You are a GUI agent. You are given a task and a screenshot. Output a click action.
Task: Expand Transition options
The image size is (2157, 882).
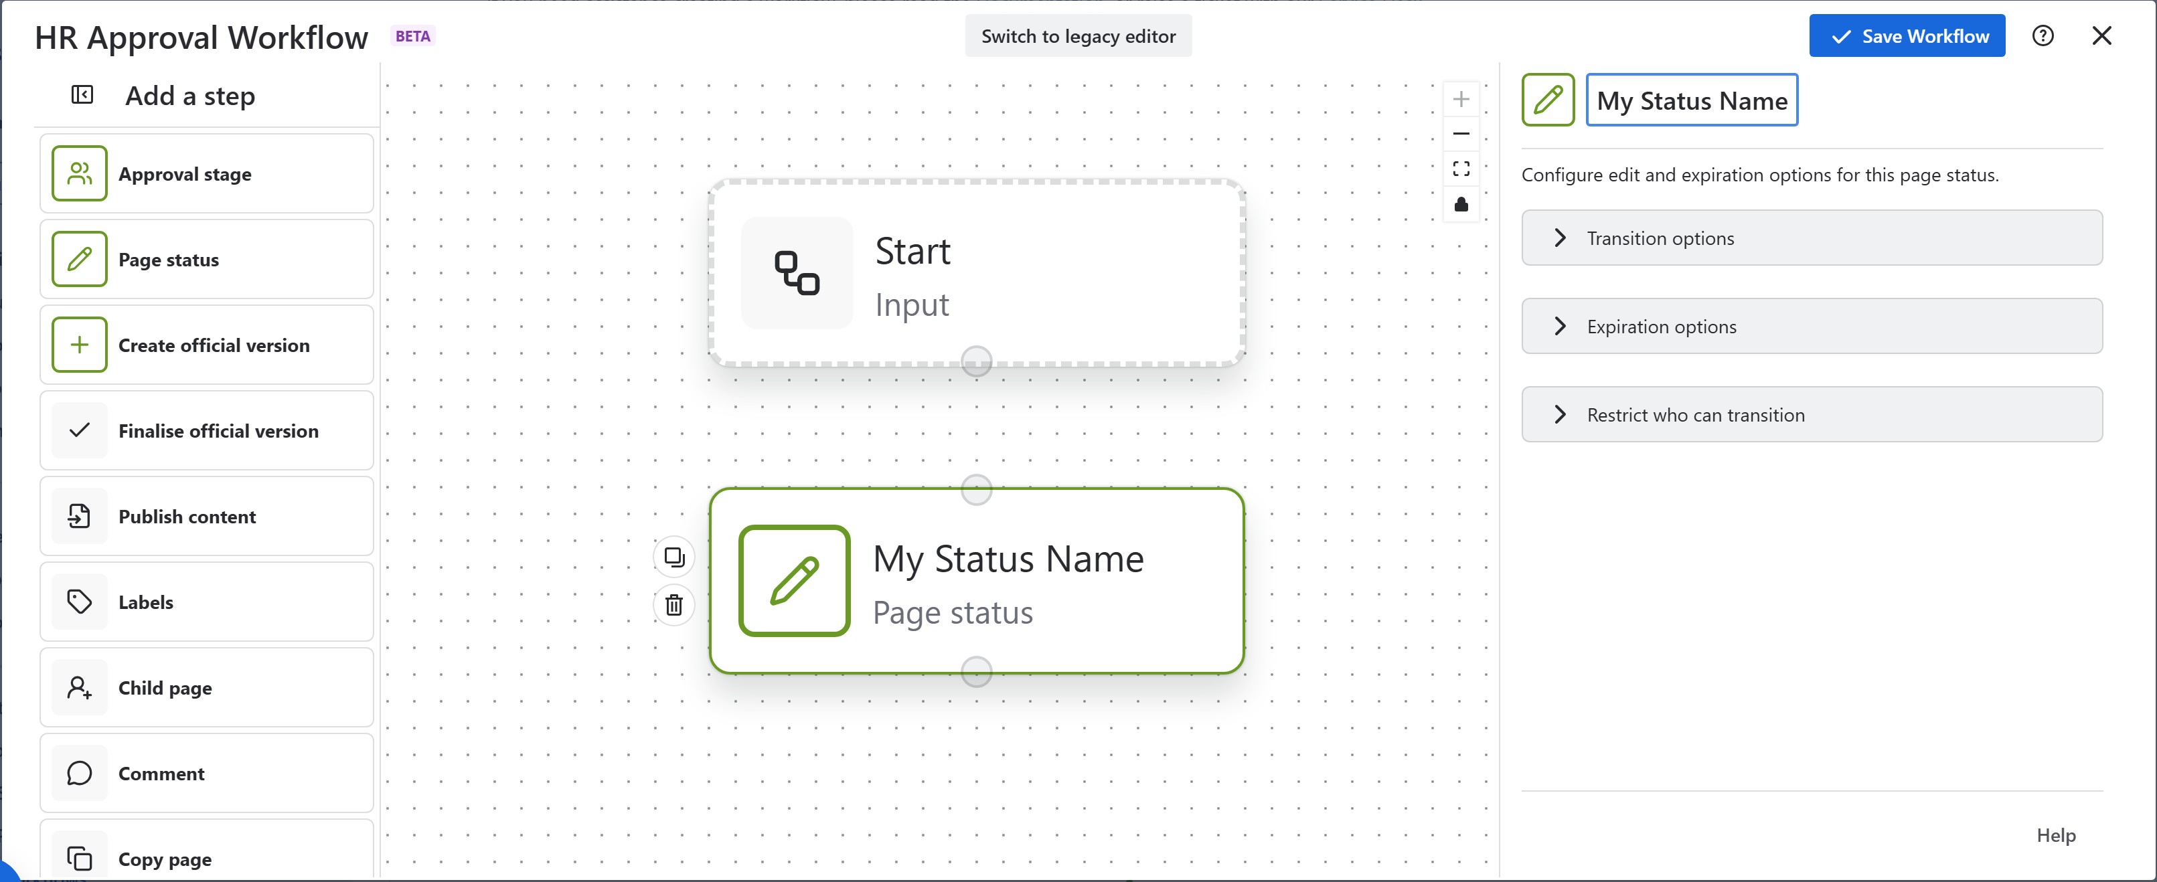[1811, 238]
